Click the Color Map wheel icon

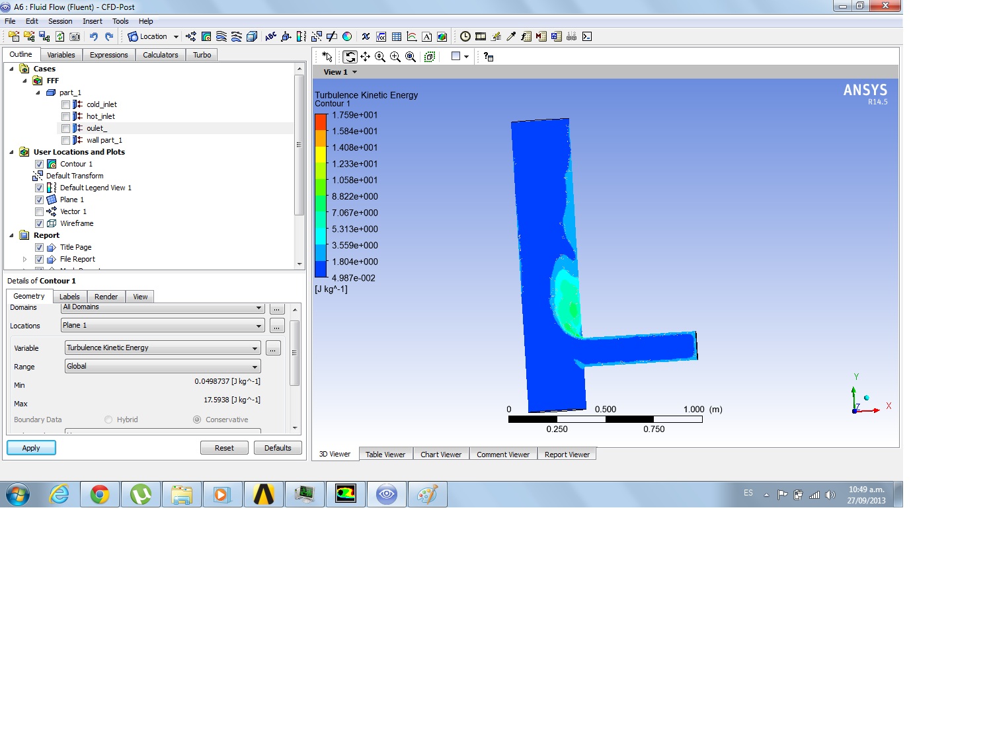click(x=347, y=36)
